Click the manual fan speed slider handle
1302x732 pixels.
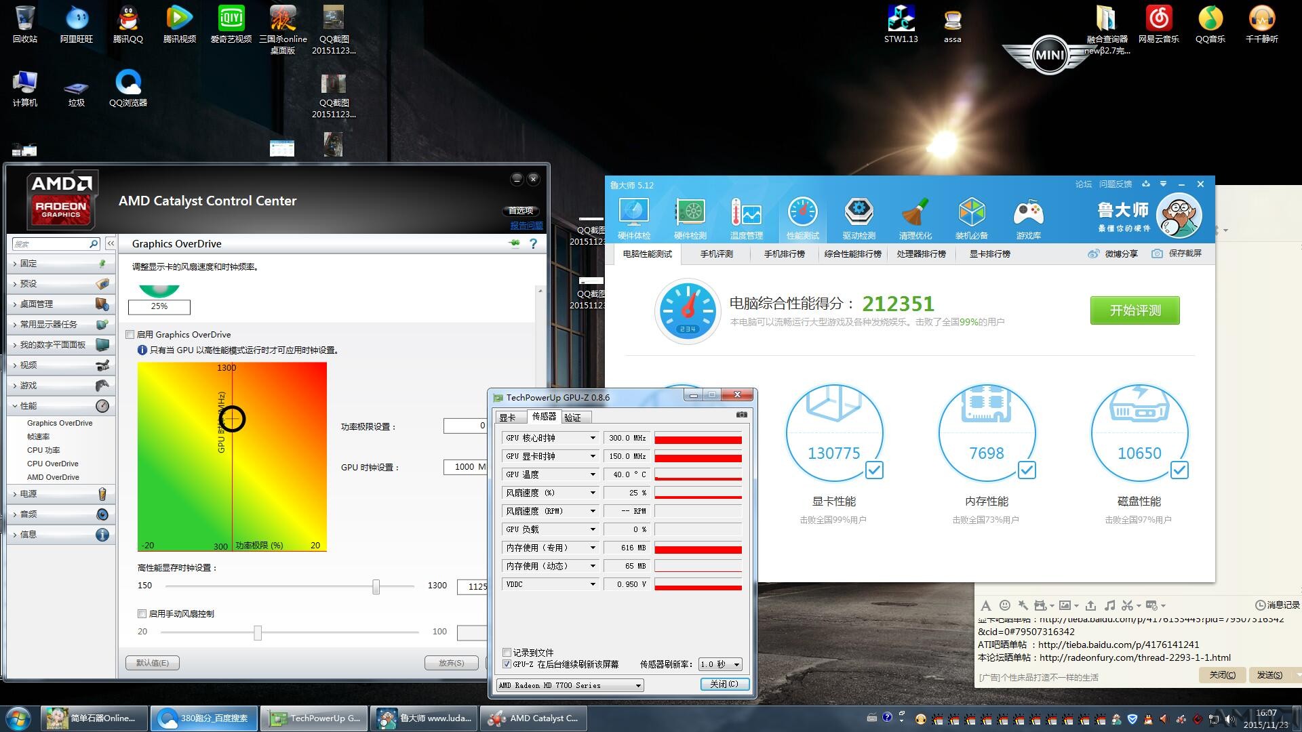point(258,632)
